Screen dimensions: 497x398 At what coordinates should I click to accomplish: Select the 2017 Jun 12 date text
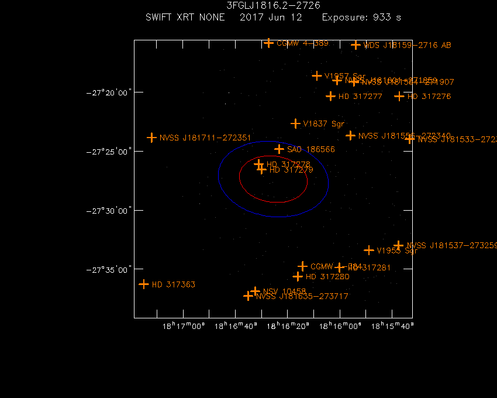271,17
